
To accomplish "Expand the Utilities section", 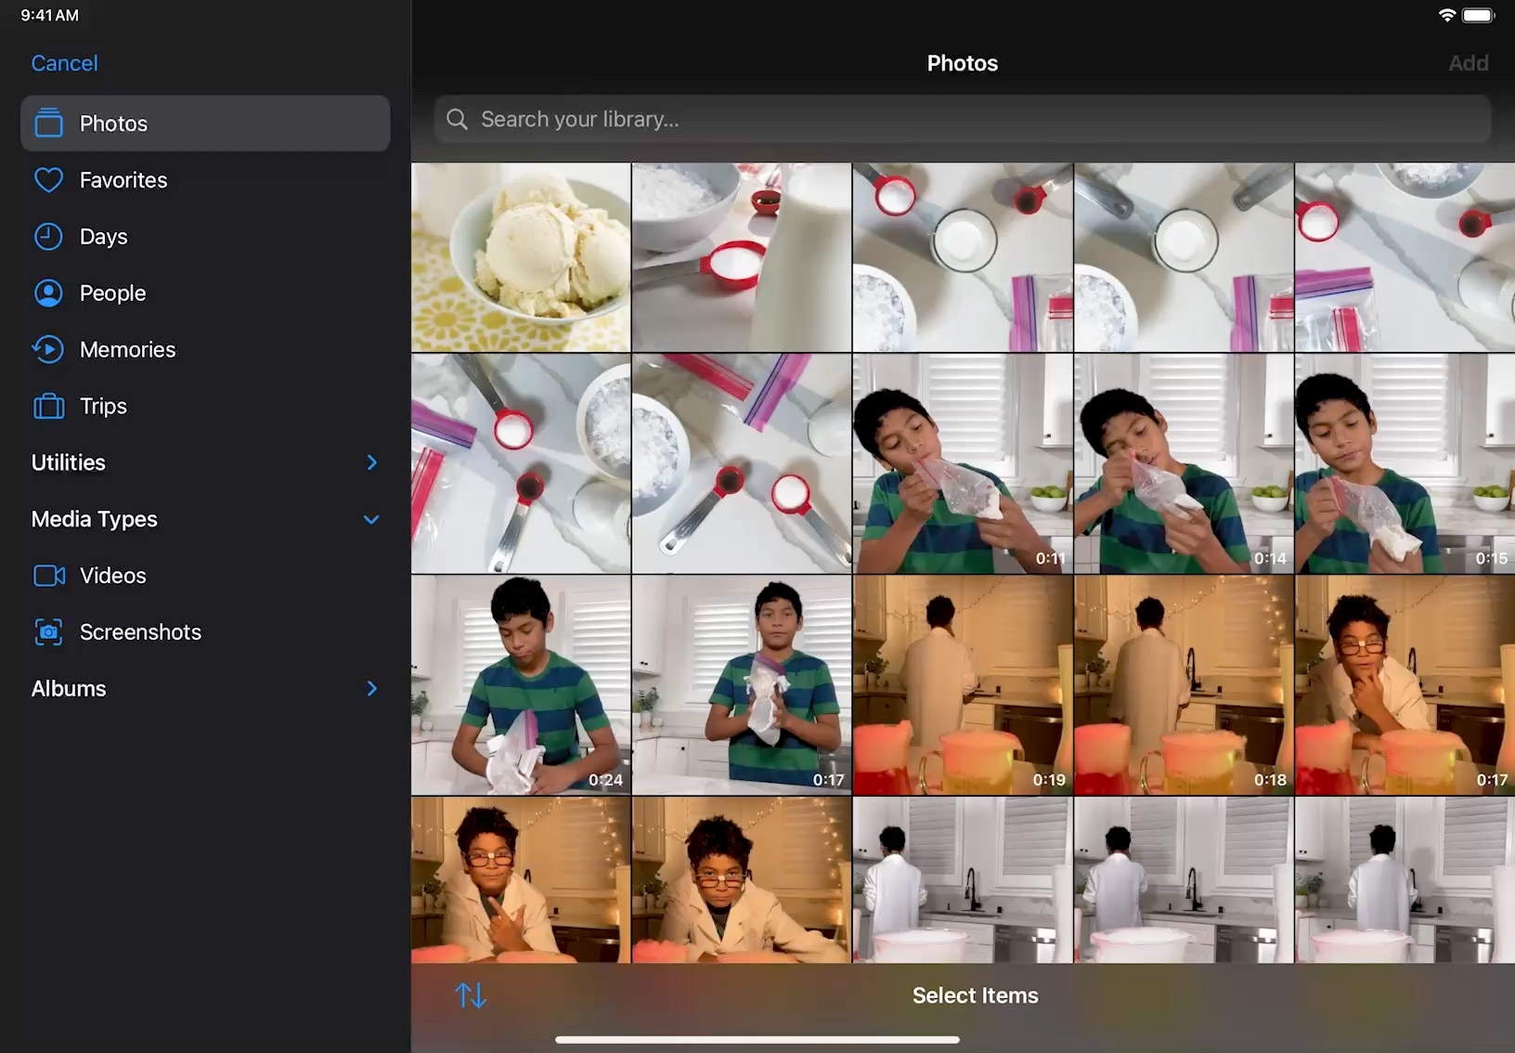I will click(x=371, y=462).
